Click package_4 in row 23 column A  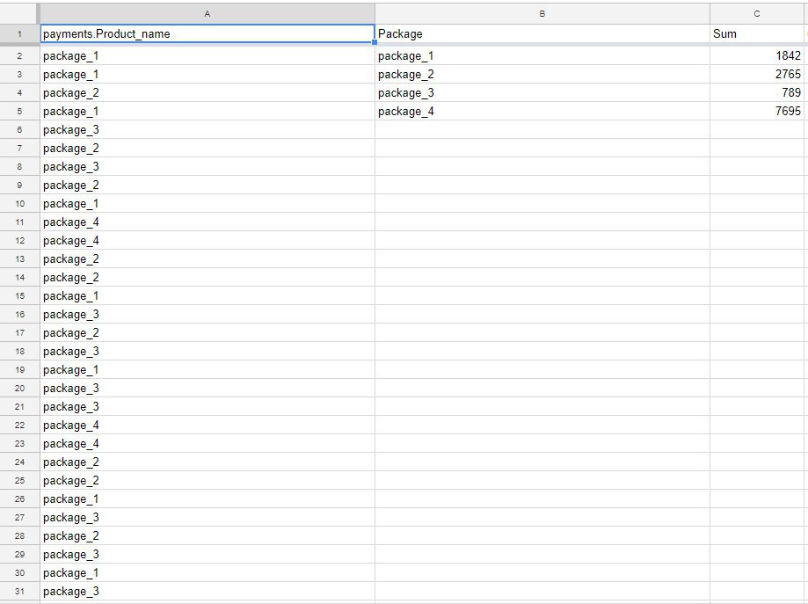[207, 444]
